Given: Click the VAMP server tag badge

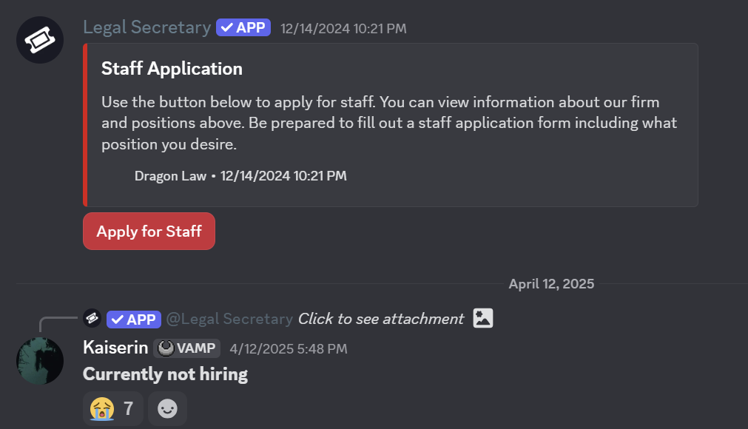Looking at the screenshot, I should click(187, 348).
